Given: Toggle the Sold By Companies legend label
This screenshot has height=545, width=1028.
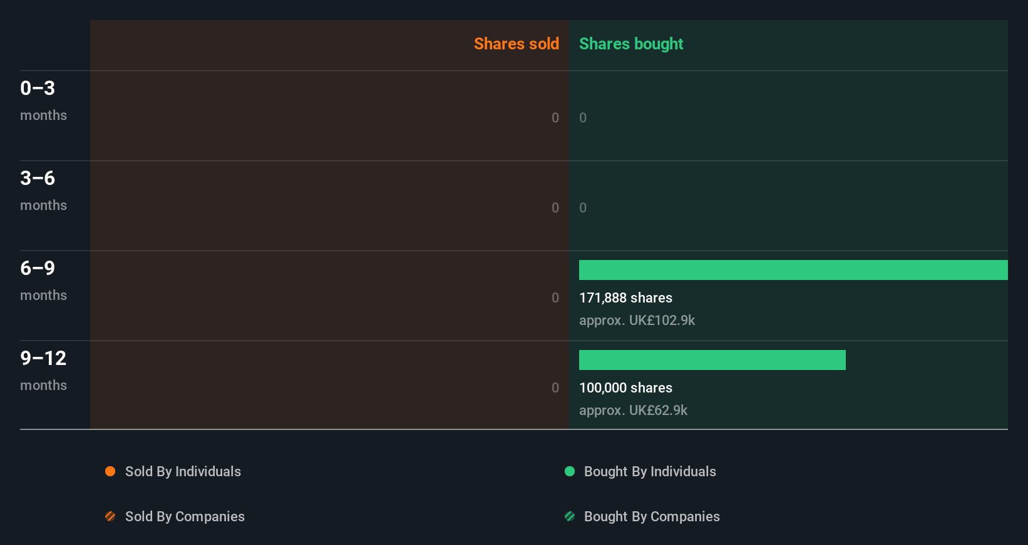Looking at the screenshot, I should coord(185,516).
